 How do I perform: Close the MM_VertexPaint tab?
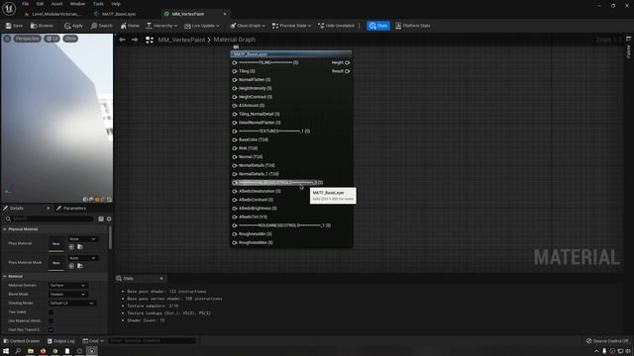pos(225,14)
